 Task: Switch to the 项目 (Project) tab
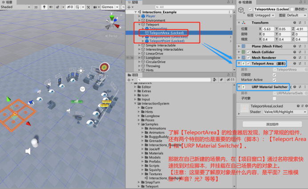133,75
